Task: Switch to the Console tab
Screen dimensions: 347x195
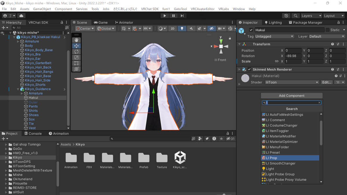Action: 33,133
